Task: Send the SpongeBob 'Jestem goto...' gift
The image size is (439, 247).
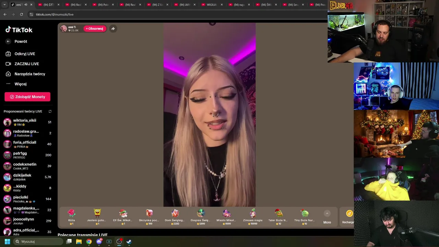Action: [97, 217]
